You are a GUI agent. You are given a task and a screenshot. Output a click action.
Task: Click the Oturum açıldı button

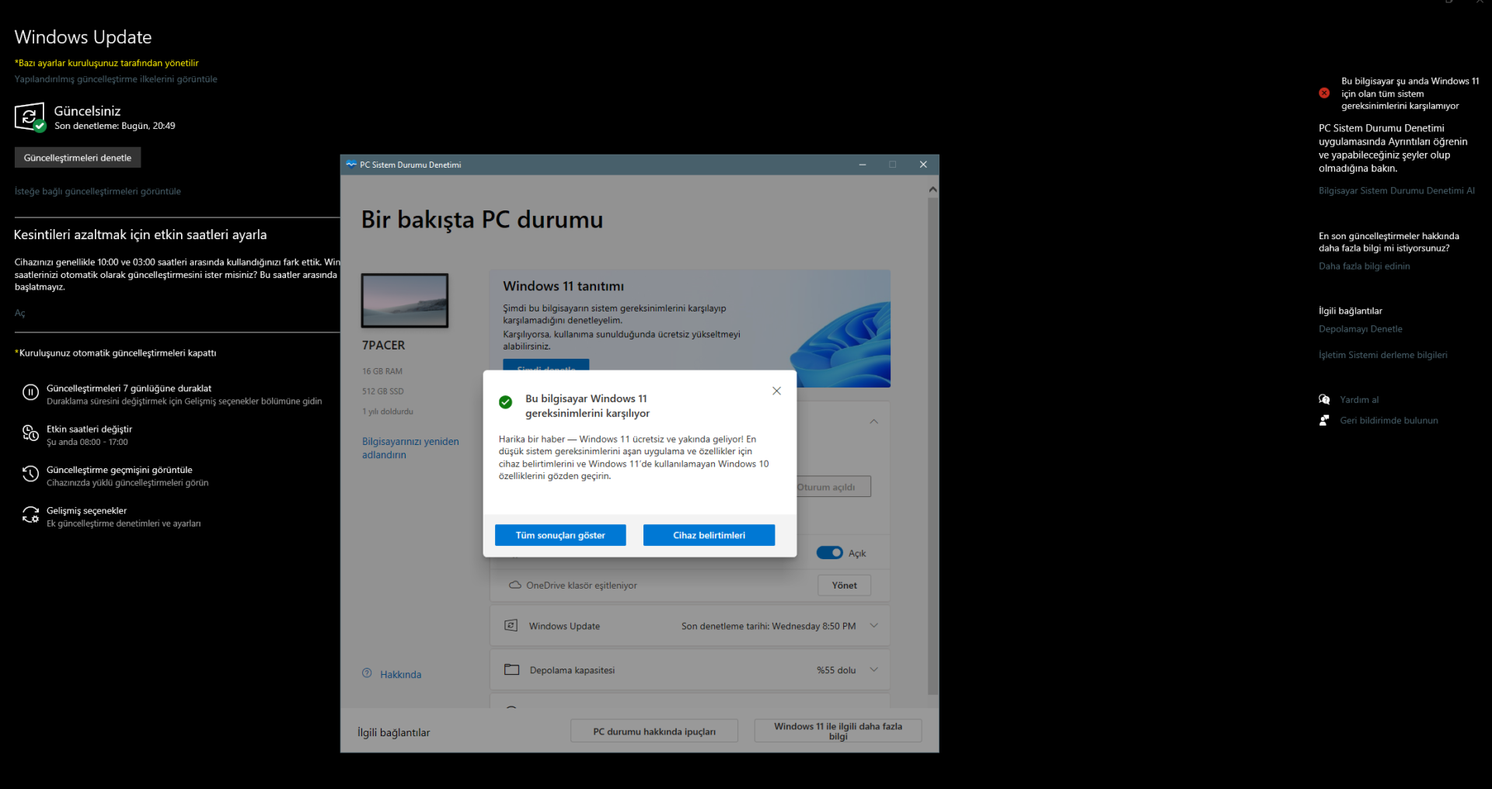click(833, 487)
